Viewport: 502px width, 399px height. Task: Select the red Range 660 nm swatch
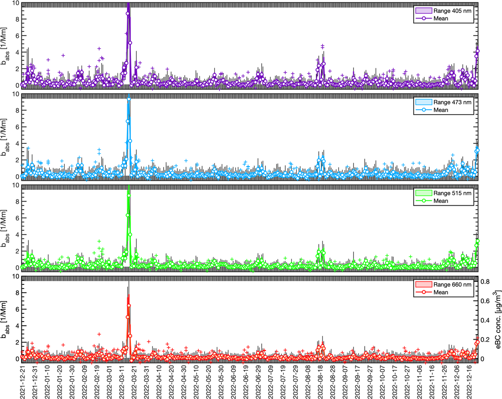(x=424, y=284)
